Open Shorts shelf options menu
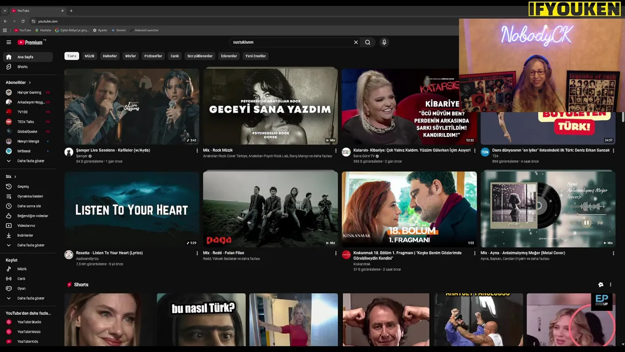This screenshot has height=352, width=625. pyautogui.click(x=610, y=285)
